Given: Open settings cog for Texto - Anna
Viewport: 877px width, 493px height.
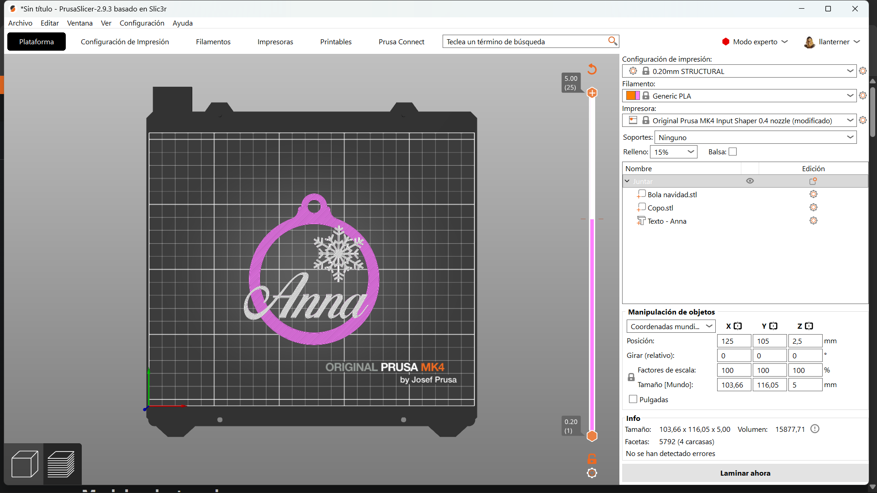Looking at the screenshot, I should pyautogui.click(x=814, y=220).
